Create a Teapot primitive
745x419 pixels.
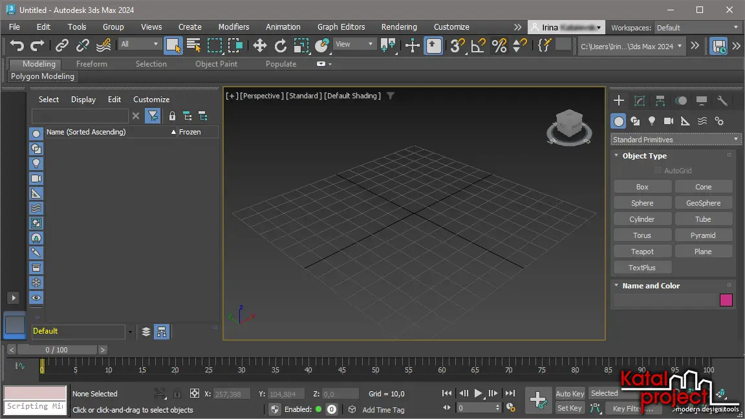click(642, 252)
